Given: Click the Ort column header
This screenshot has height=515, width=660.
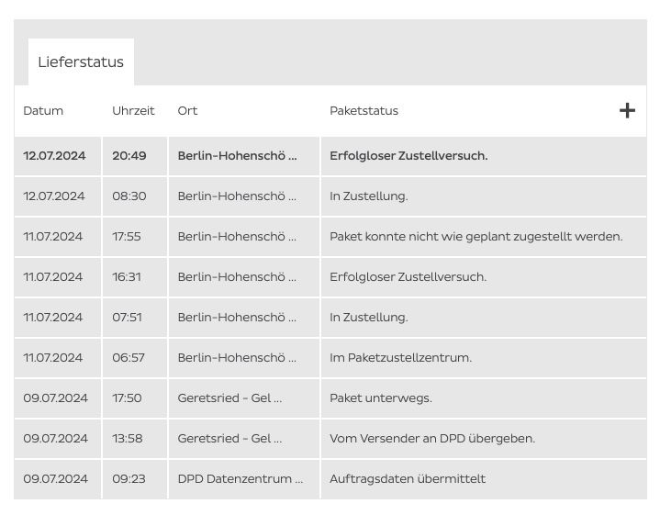Looking at the screenshot, I should click(187, 111).
